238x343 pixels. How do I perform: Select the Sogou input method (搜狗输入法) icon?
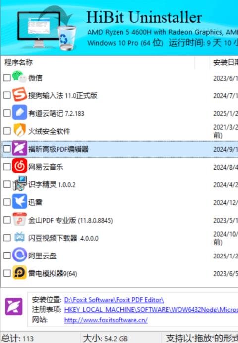point(19,95)
